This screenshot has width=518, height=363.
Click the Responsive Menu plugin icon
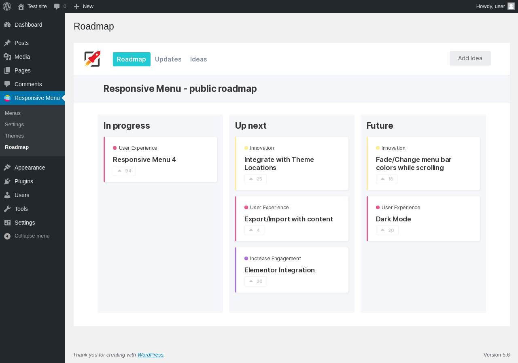click(7, 98)
